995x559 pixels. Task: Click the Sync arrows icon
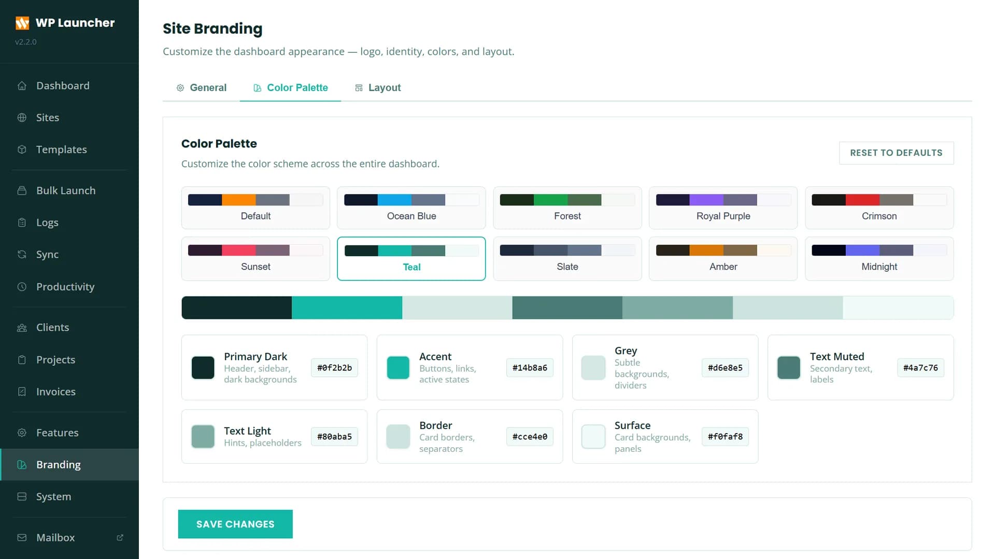[22, 255]
